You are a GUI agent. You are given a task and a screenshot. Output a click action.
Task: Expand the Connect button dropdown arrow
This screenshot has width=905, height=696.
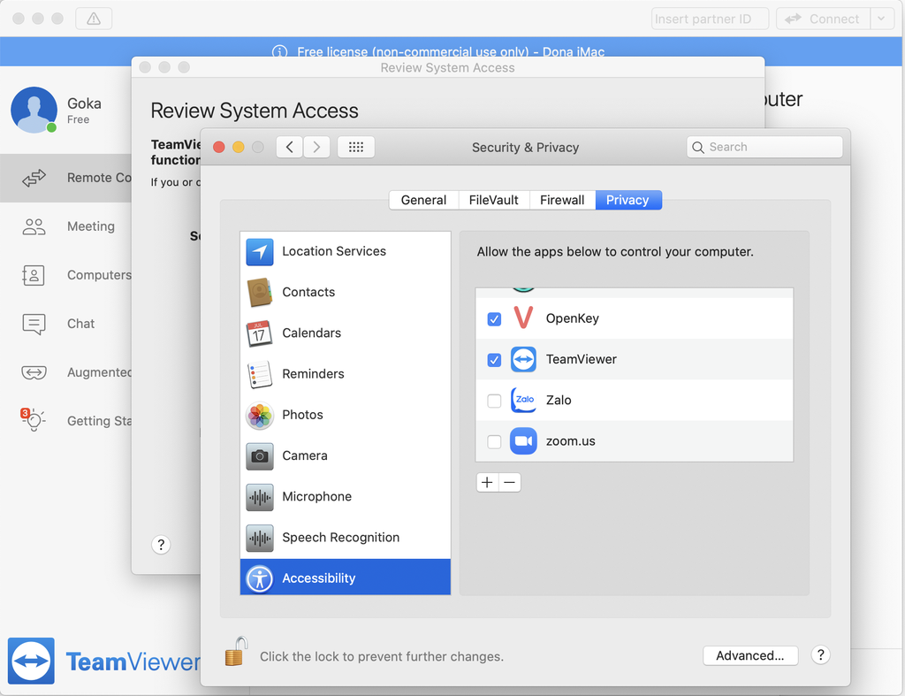tap(881, 19)
